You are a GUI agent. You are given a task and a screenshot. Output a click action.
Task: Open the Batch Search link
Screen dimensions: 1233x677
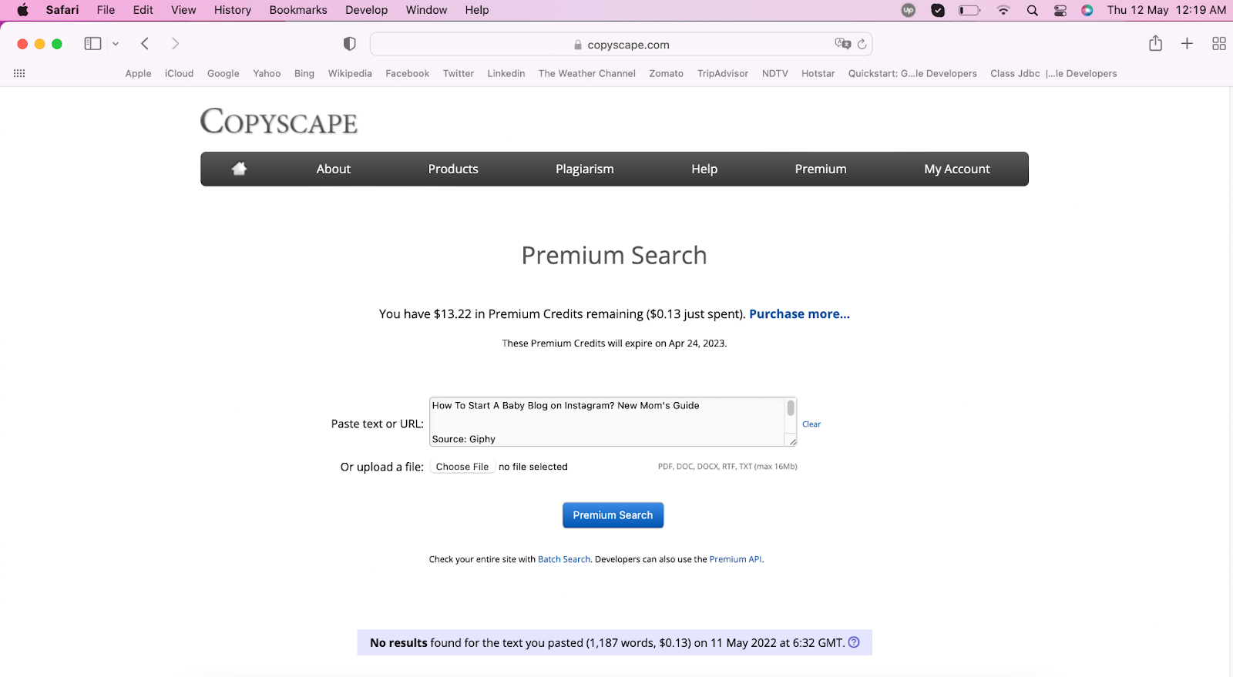(564, 559)
